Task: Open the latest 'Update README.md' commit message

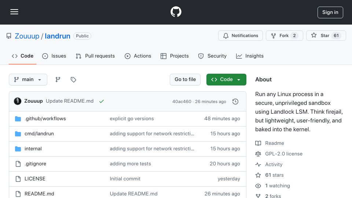Action: pos(70,101)
